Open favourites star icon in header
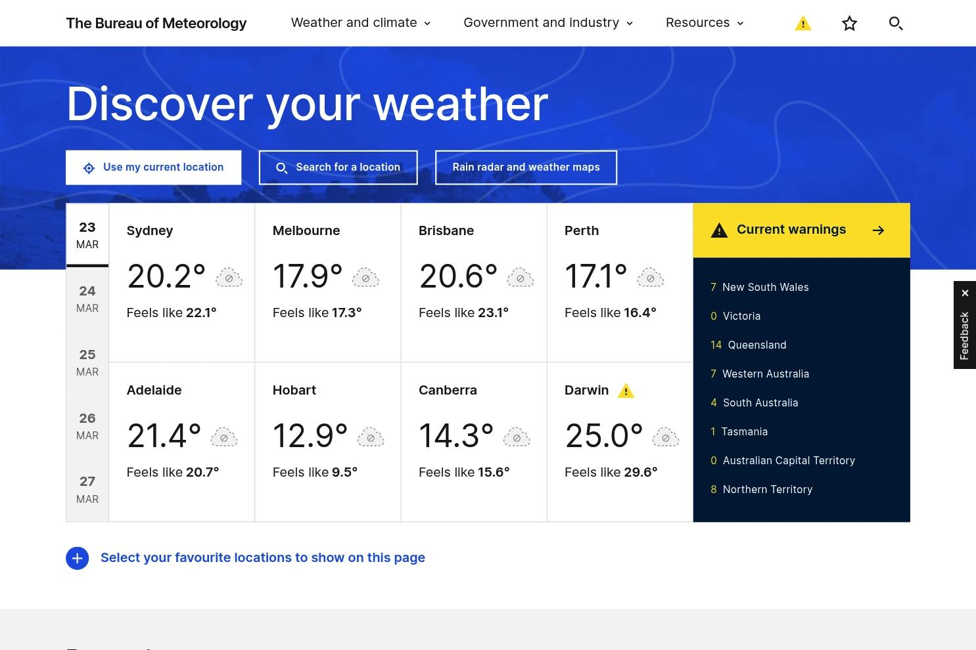The height and width of the screenshot is (650, 976). [850, 24]
